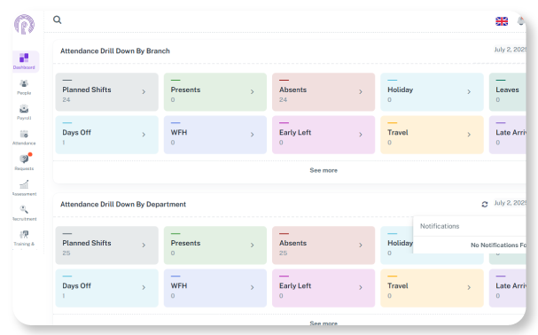Image resolution: width=538 pixels, height=335 pixels.
Task: Expand Planned Shifts chevron in Branch section
Action: (x=144, y=91)
